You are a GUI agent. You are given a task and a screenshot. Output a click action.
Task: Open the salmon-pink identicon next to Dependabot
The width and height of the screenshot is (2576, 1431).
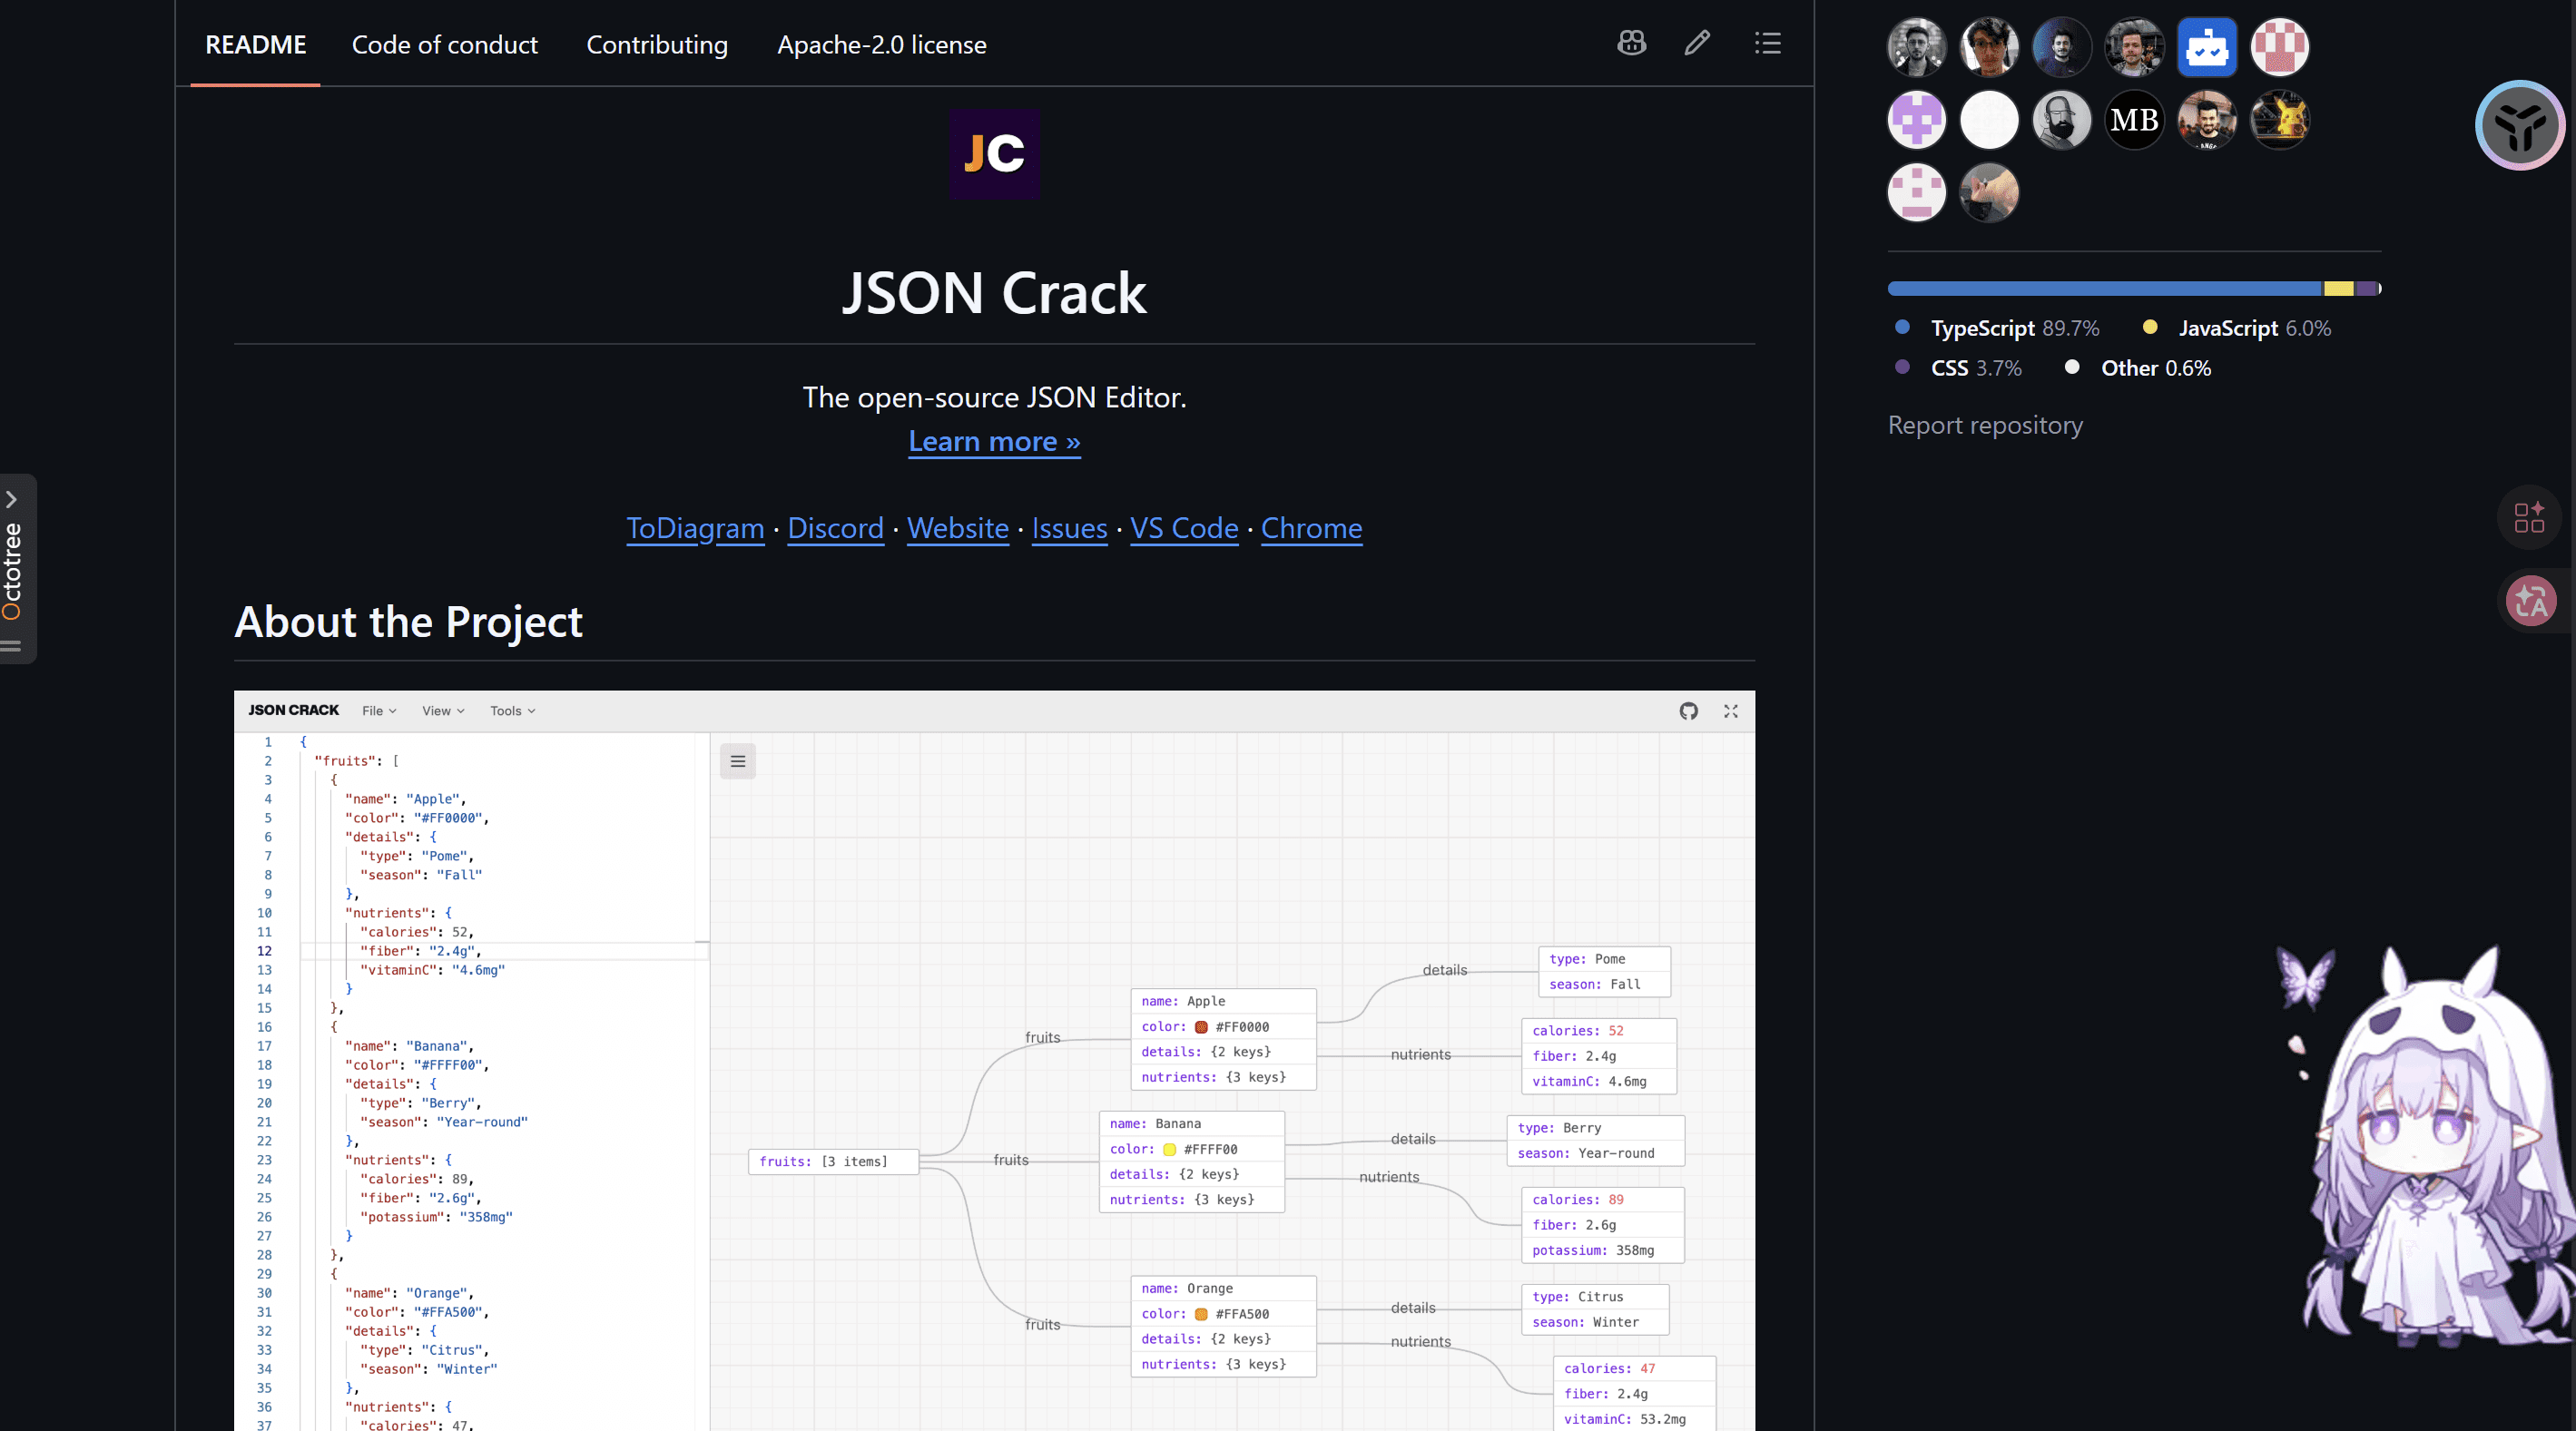2280,47
